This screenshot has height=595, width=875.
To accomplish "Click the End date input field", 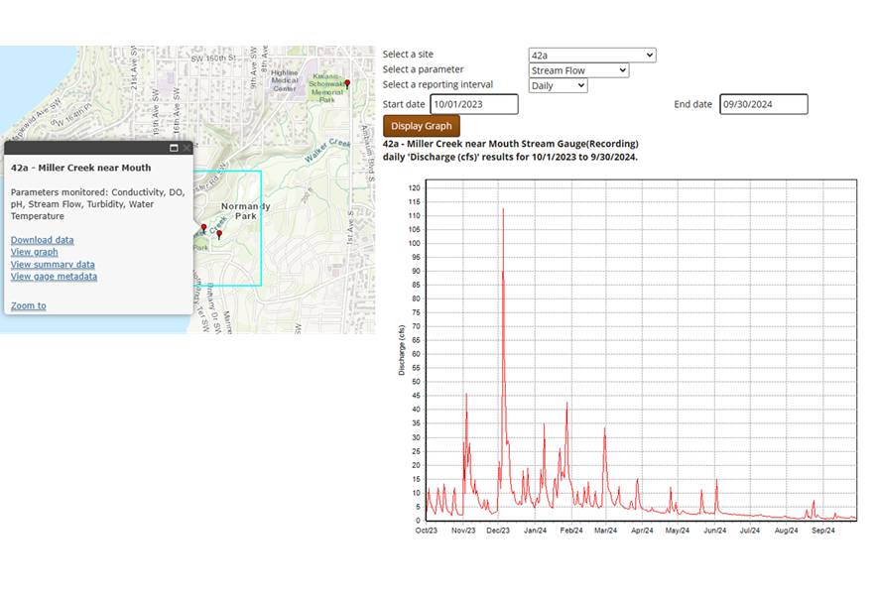I will (x=763, y=104).
